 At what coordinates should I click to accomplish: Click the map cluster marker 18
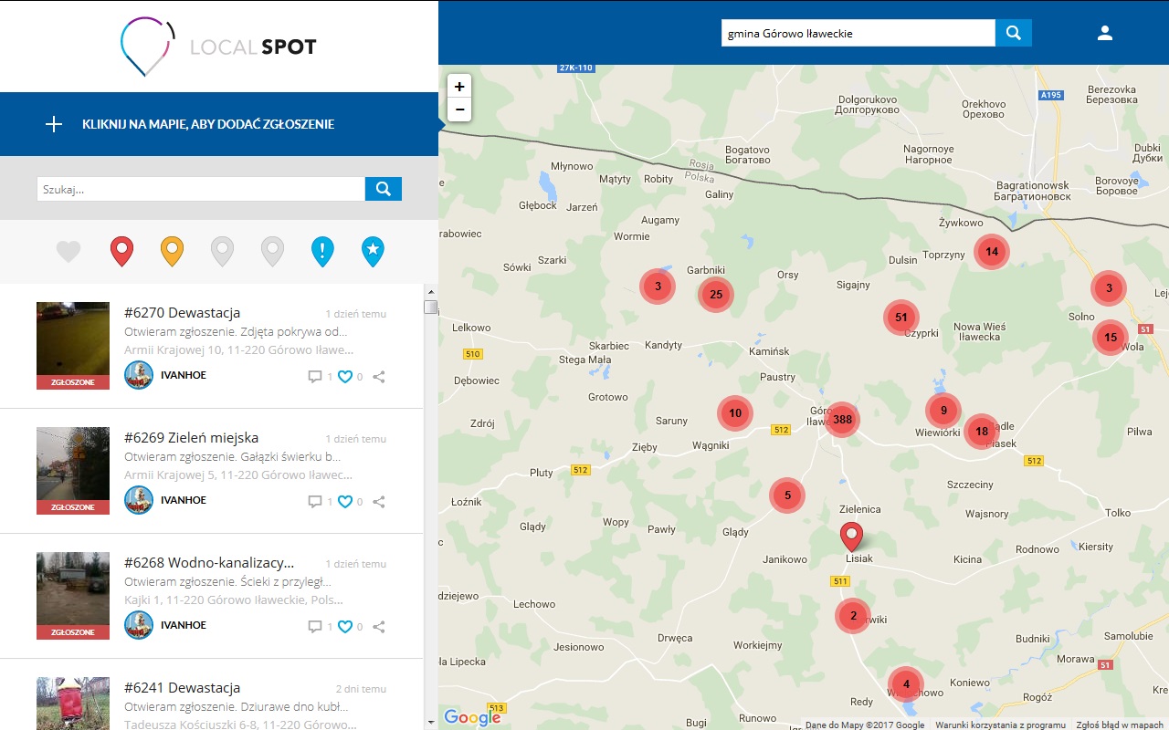pos(982,432)
